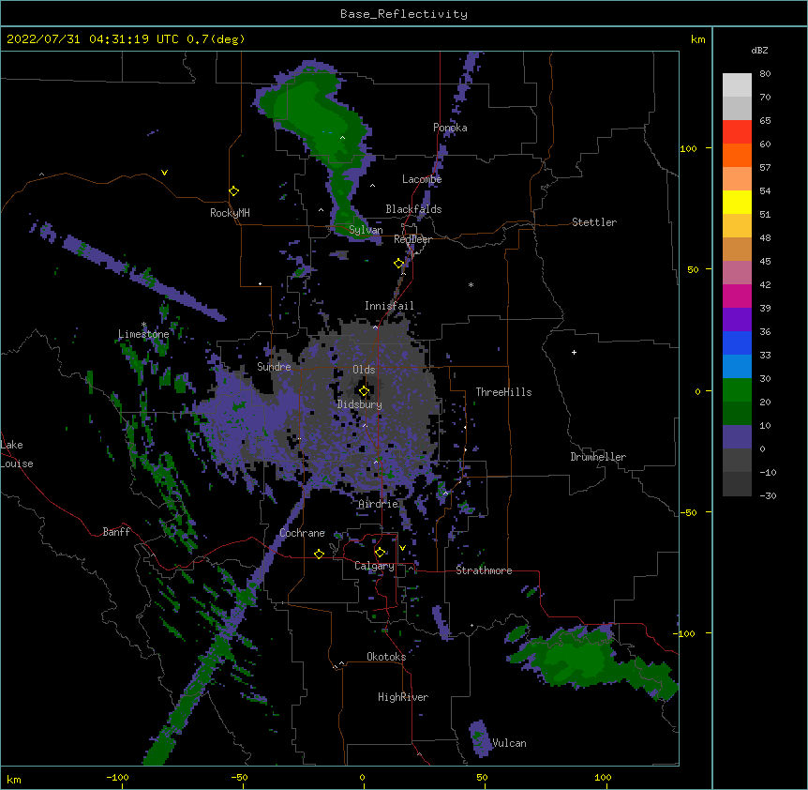Click the yellow diamond marker near RockyMH
This screenshot has height=790, width=808.
pos(233,191)
